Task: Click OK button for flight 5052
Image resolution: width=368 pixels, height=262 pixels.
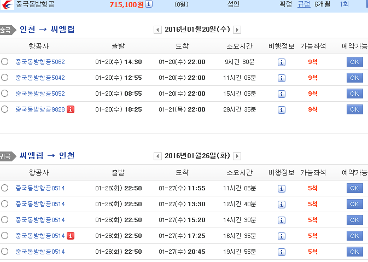Action: click(x=355, y=94)
